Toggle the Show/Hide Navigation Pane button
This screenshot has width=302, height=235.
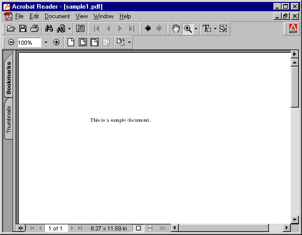click(80, 28)
